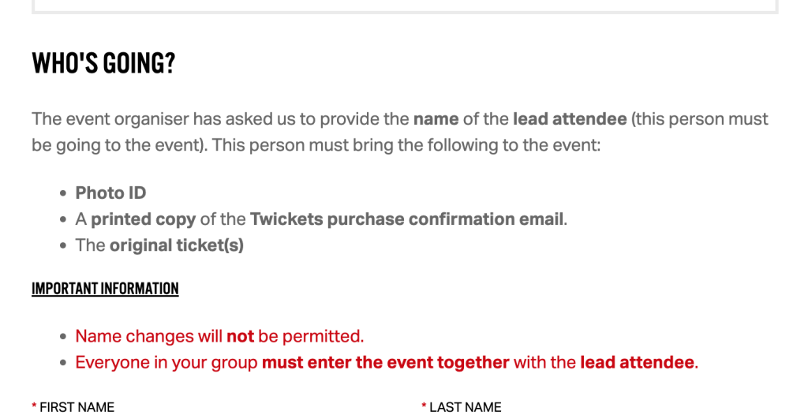The width and height of the screenshot is (808, 415).
Task: Click the Photo ID list item
Action: click(x=110, y=193)
